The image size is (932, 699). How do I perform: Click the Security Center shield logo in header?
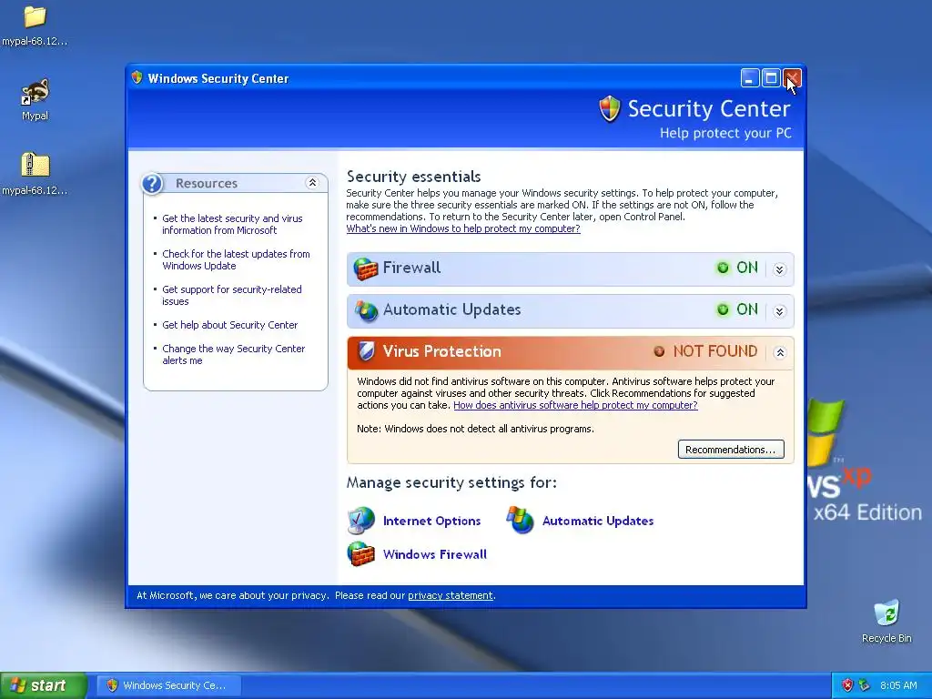pyautogui.click(x=610, y=109)
